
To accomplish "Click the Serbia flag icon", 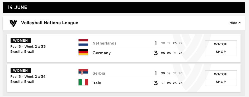I will [83, 73].
